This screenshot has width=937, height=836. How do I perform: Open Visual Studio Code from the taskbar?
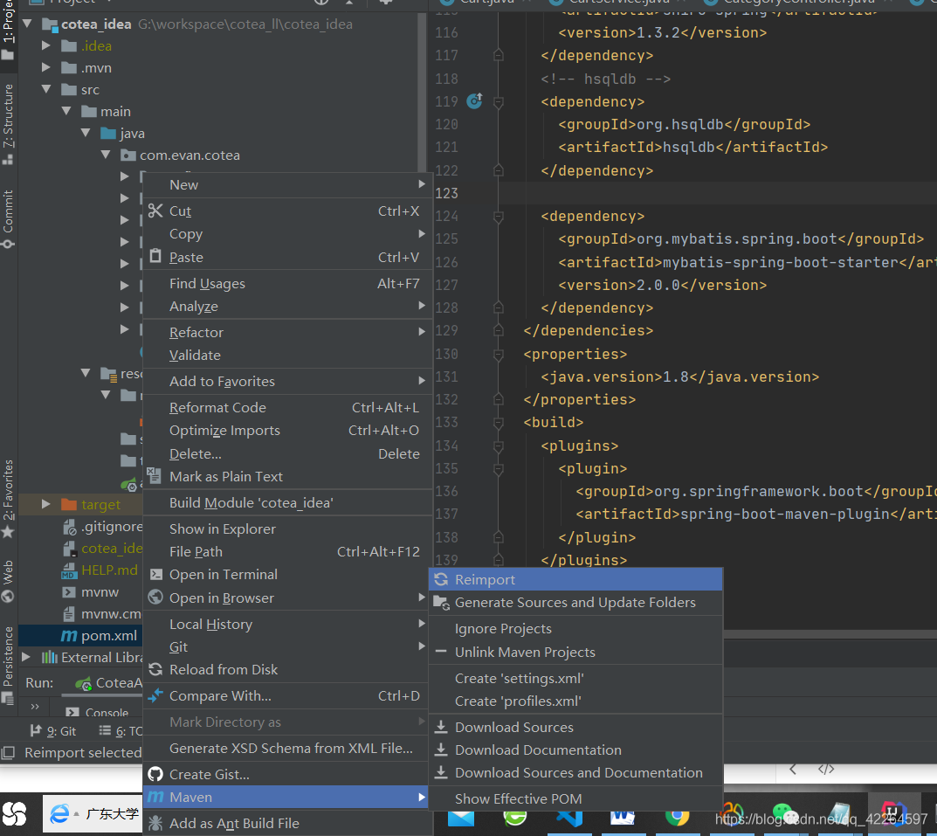(x=570, y=816)
